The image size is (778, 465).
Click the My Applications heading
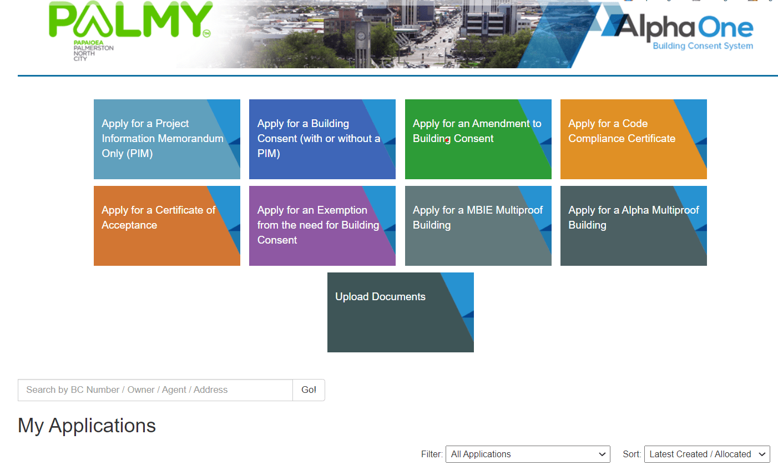[87, 426]
